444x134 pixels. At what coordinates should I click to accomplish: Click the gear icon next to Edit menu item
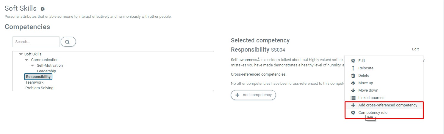pyautogui.click(x=353, y=61)
